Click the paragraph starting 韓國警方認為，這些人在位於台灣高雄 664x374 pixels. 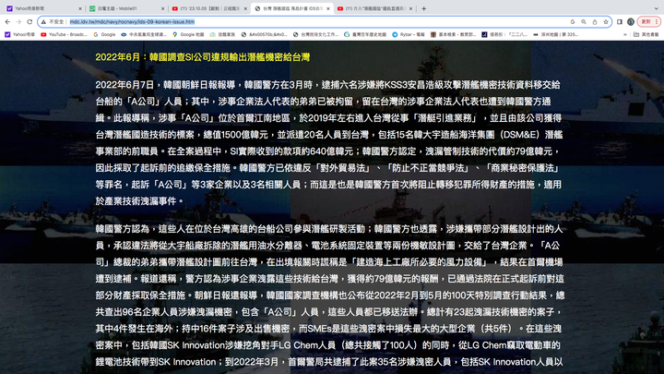(330, 296)
